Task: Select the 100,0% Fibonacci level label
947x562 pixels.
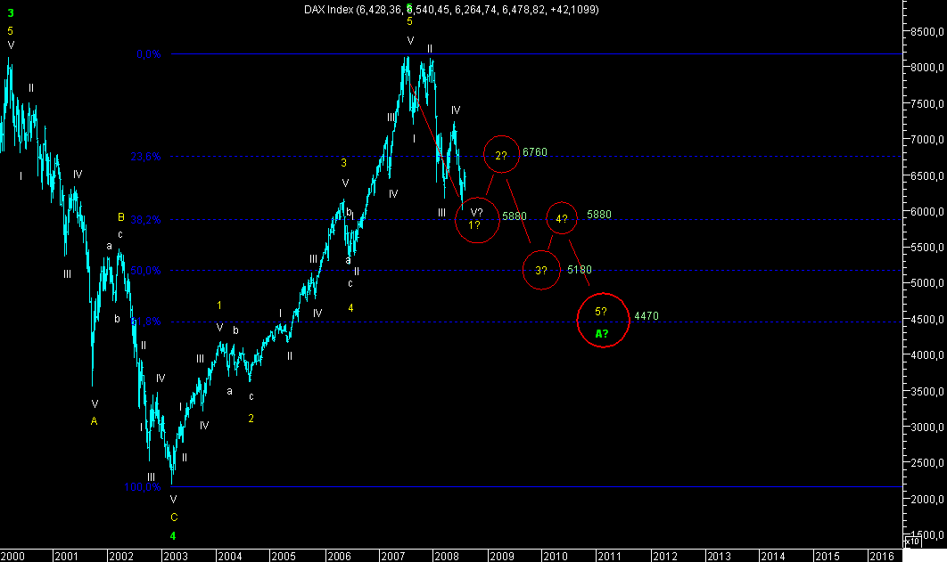Action: coord(143,486)
